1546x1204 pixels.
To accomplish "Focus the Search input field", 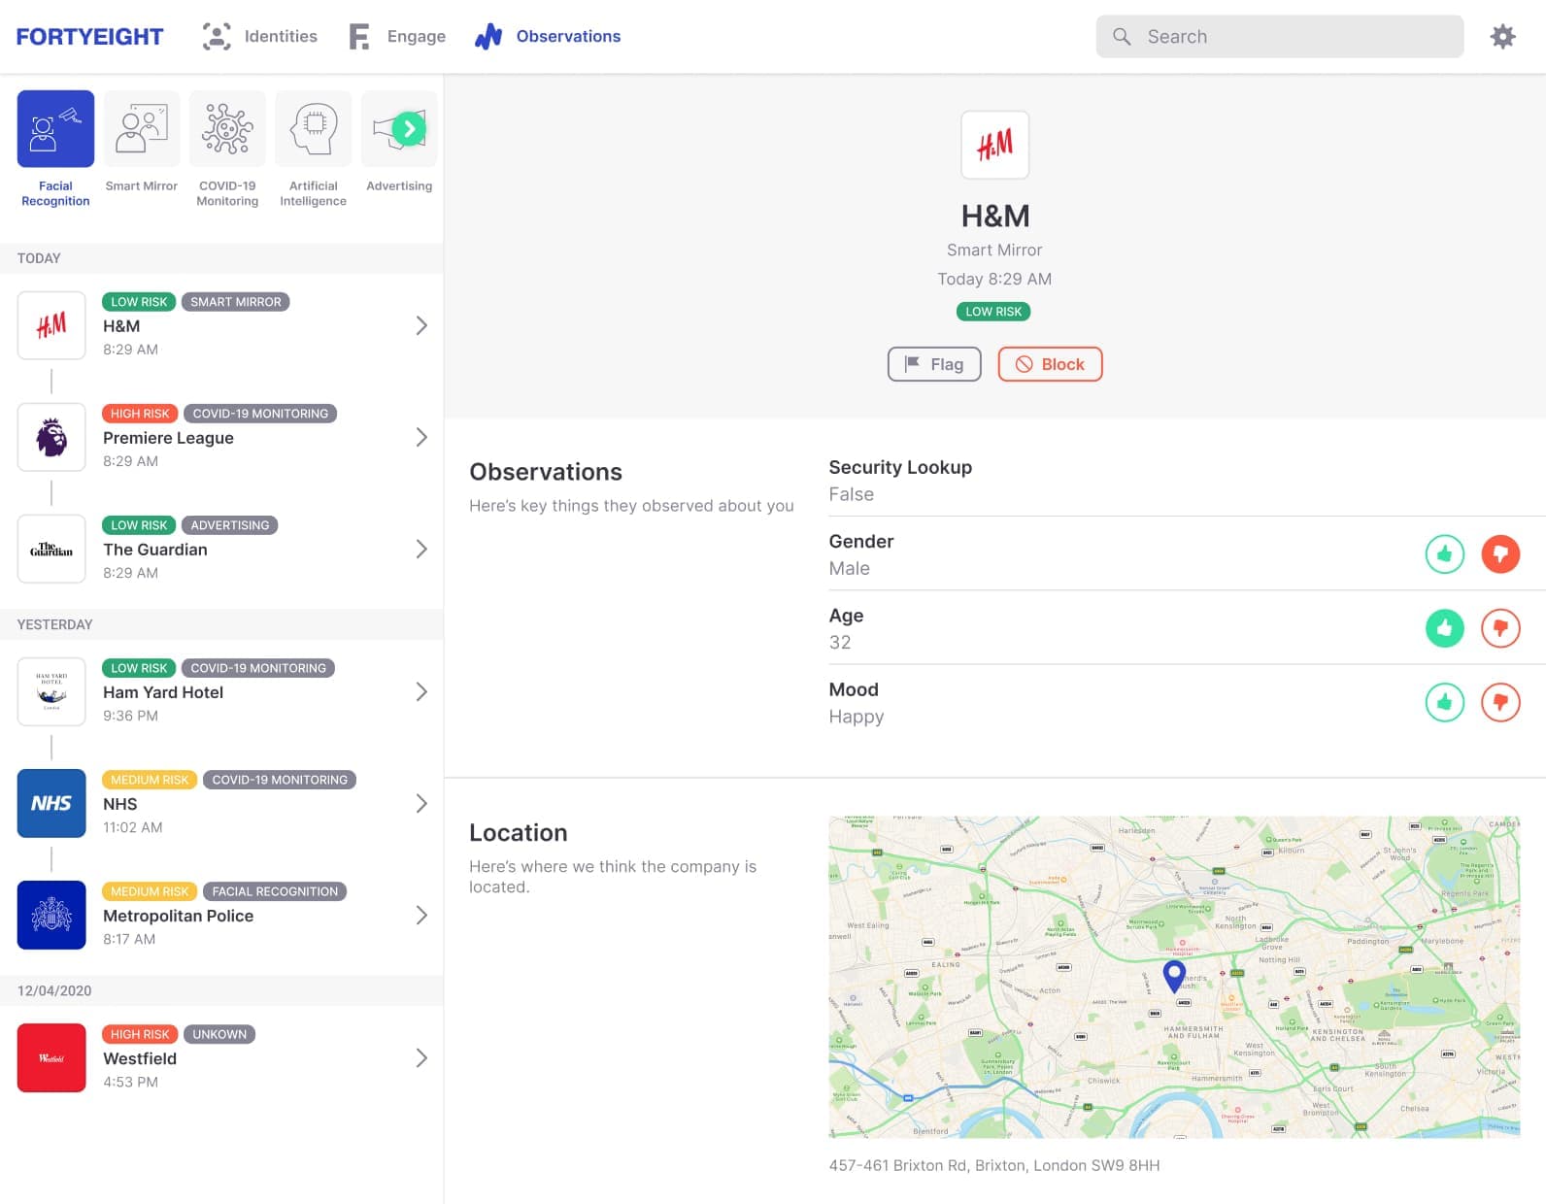I will [x=1279, y=37].
